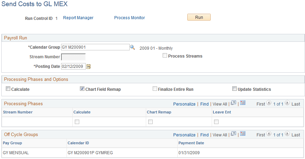Uncheck Chart Field Remap

[82, 89]
